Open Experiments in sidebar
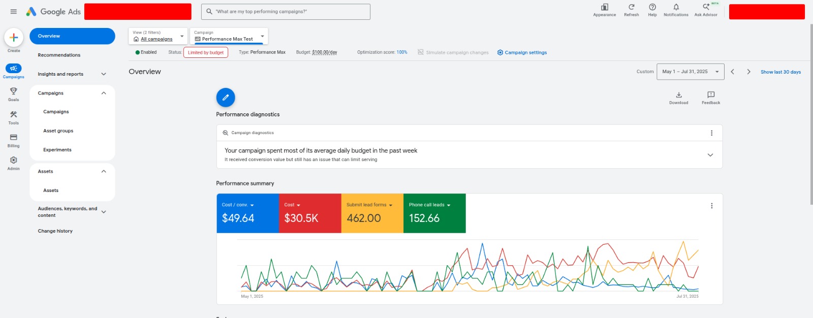This screenshot has width=813, height=318. tap(57, 150)
